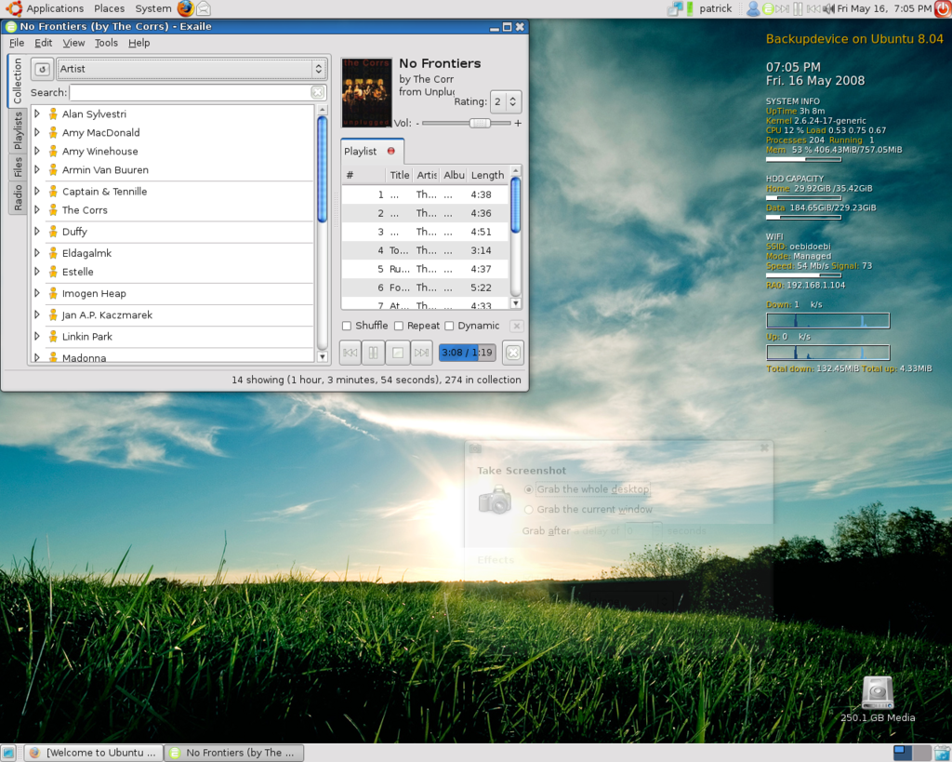Switch to the Radio side tab
952x762 pixels.
click(17, 198)
